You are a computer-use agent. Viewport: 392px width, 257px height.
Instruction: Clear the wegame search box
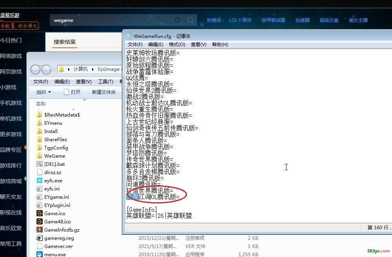tap(177, 20)
